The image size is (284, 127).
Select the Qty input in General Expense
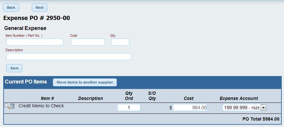click(x=120, y=42)
